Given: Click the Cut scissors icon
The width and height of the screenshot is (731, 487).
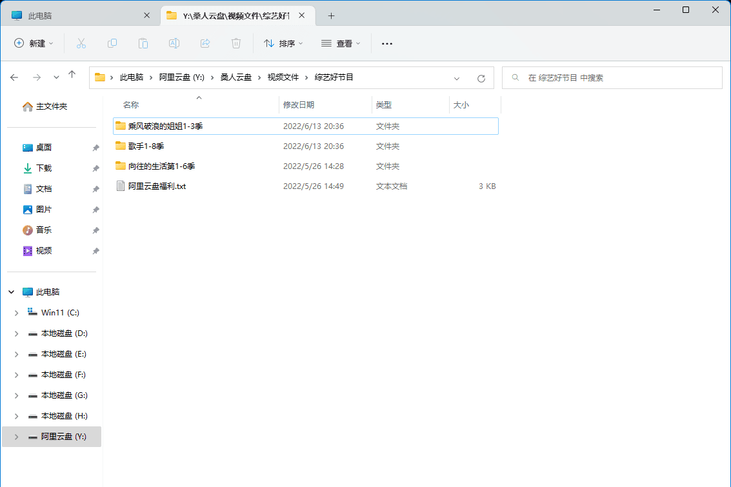Looking at the screenshot, I should (x=81, y=43).
